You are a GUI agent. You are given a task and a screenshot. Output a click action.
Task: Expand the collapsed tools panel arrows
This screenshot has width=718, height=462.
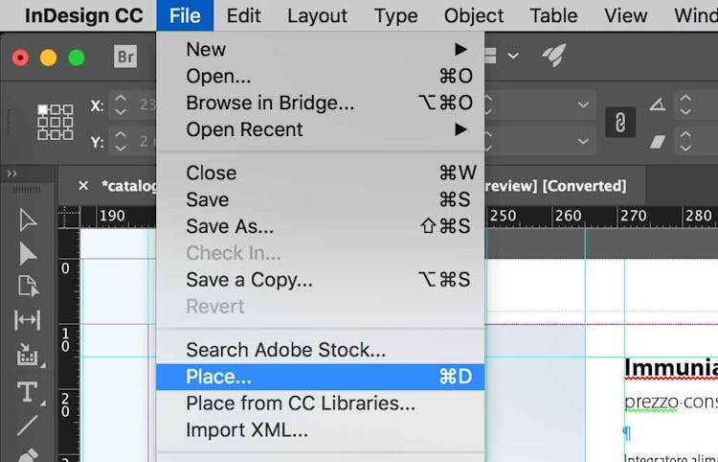point(12,173)
